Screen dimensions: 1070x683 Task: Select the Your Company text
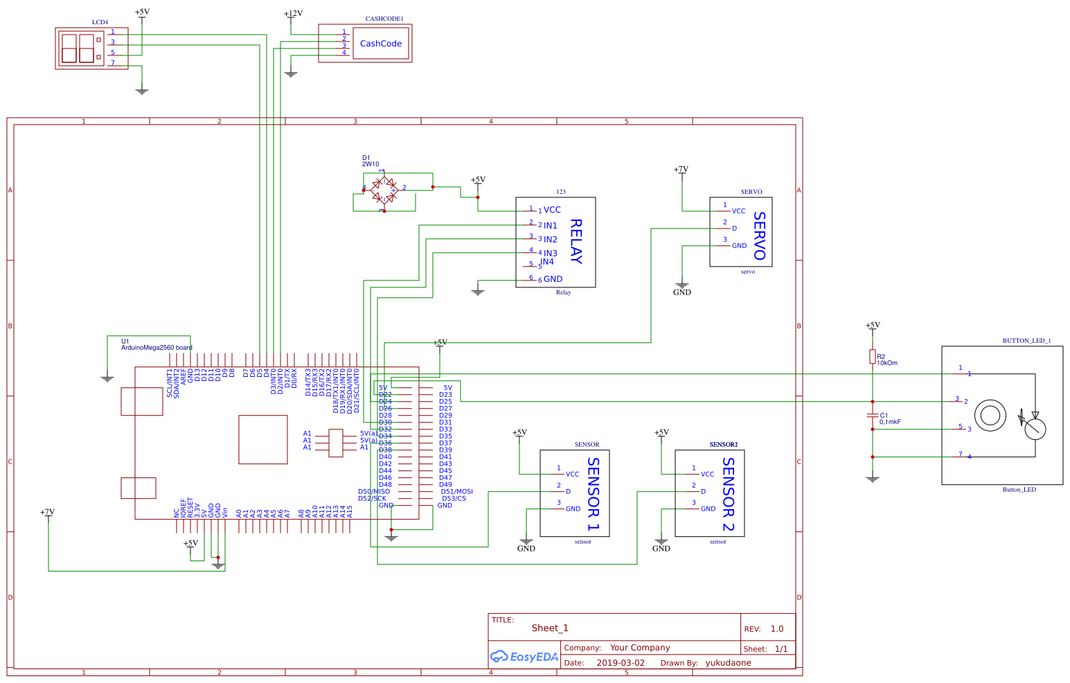pyautogui.click(x=640, y=648)
